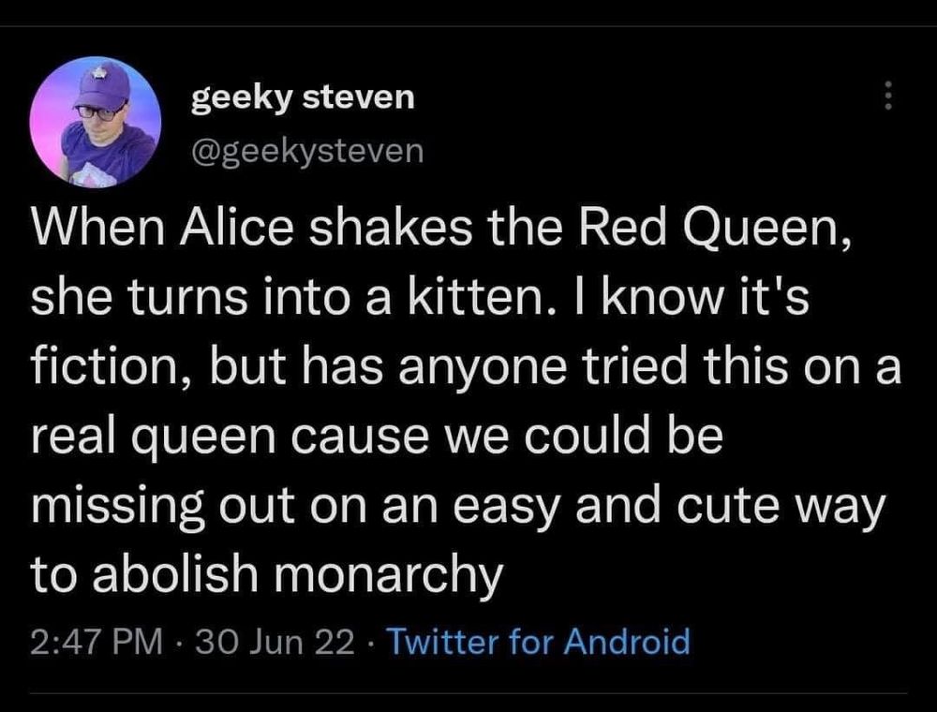The width and height of the screenshot is (937, 712).
Task: Open the geeky steven display name
Action: click(302, 96)
